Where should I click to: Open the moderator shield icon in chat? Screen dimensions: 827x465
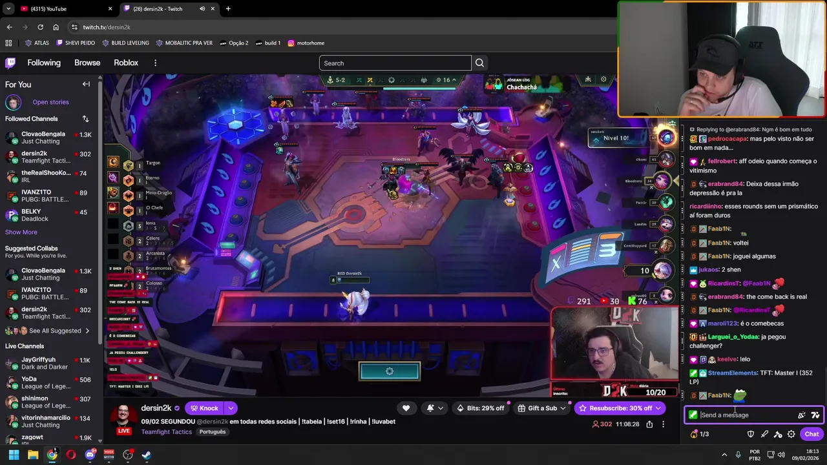(751, 434)
